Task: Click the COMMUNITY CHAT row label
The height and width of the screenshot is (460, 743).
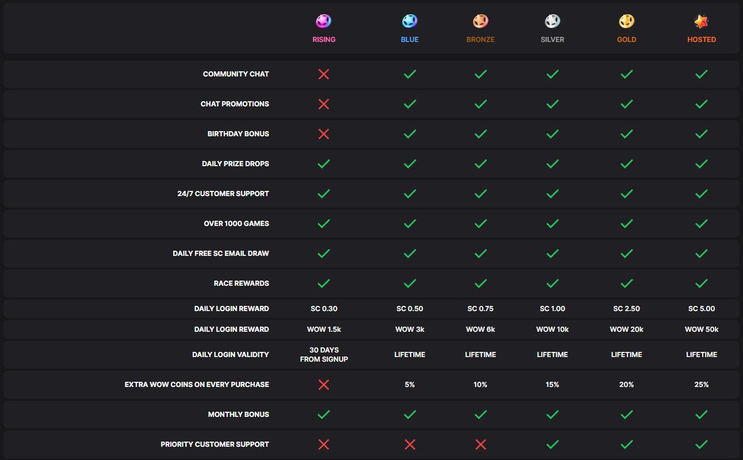Action: (x=236, y=74)
